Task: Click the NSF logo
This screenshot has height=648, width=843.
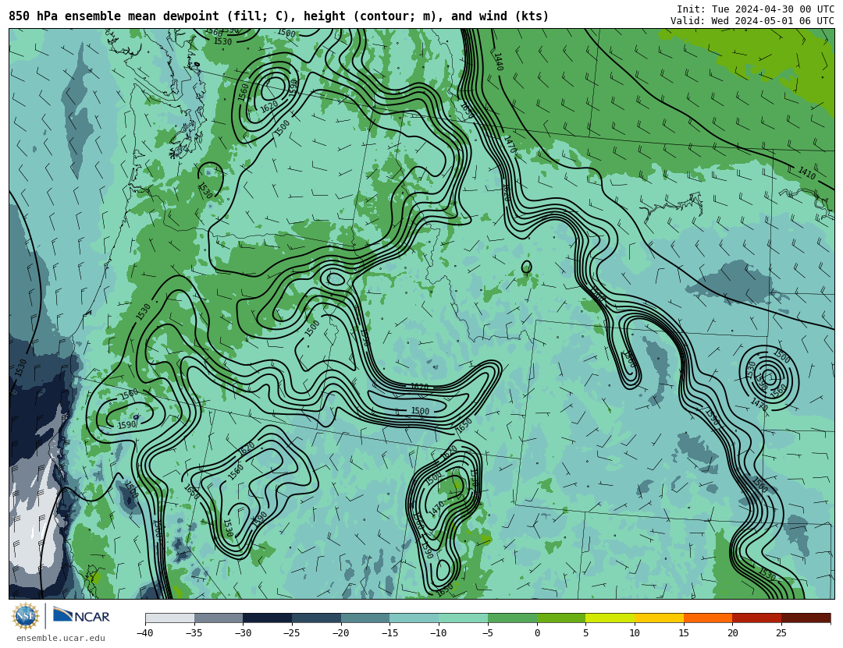Action: (x=27, y=616)
